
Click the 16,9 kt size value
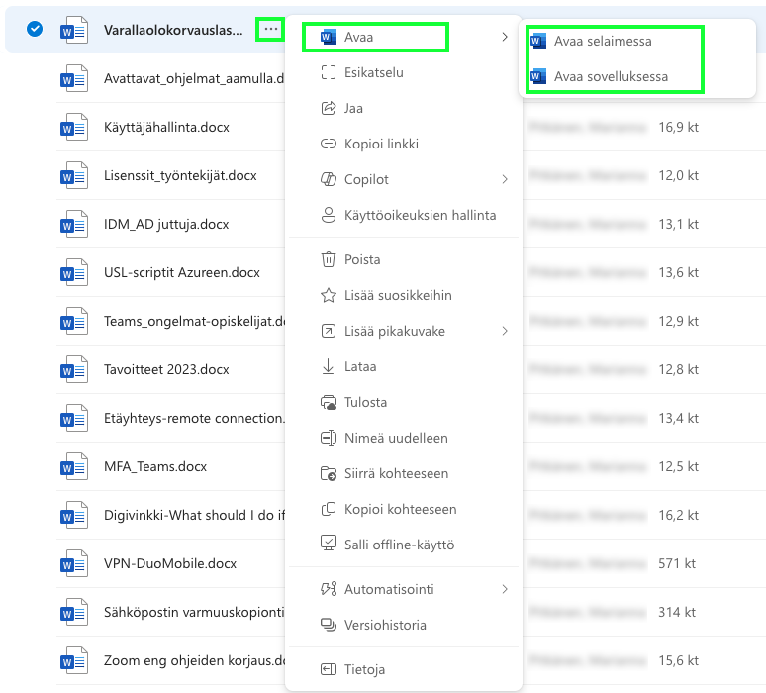pyautogui.click(x=678, y=127)
